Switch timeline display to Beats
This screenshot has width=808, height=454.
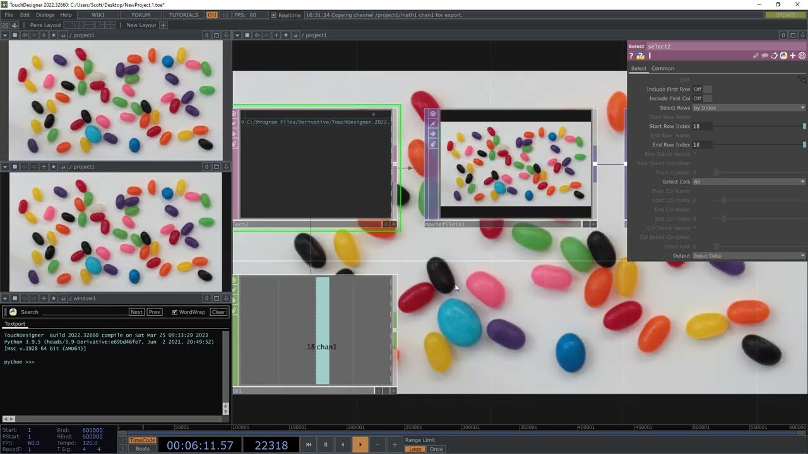143,449
